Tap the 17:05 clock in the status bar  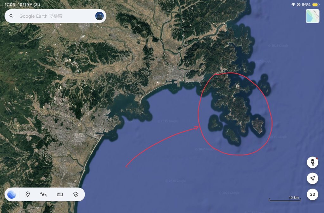tap(10, 4)
